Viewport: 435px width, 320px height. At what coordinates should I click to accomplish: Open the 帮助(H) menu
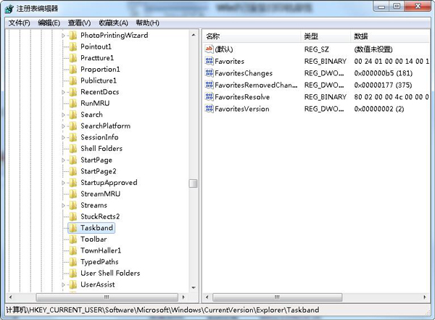point(147,22)
